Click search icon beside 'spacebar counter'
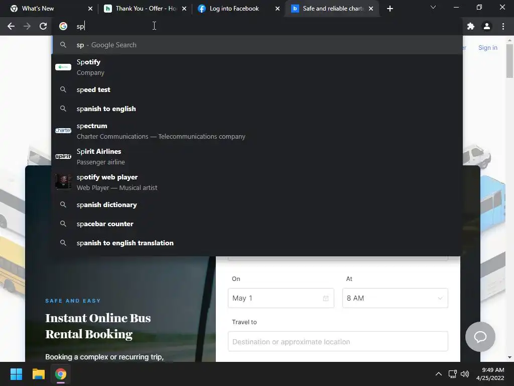 point(63,224)
